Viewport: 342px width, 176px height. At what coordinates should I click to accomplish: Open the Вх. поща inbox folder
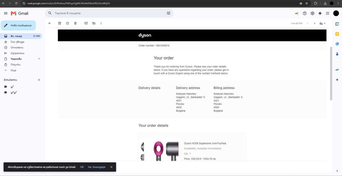[x=21, y=36]
